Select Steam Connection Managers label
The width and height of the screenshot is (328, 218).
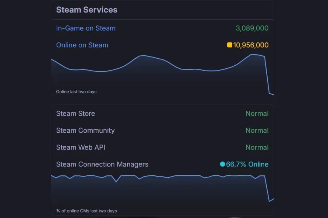pyautogui.click(x=102, y=164)
